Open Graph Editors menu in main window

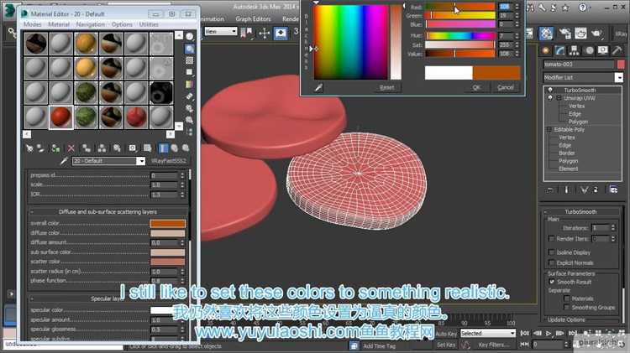click(253, 18)
